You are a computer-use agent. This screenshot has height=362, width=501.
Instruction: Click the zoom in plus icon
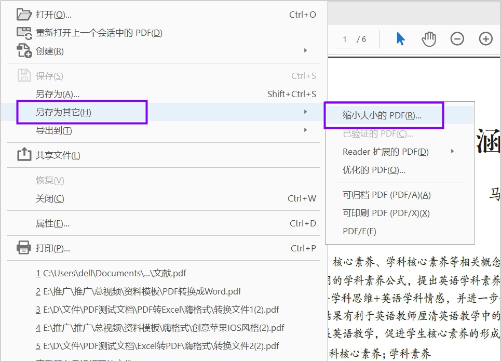485,39
